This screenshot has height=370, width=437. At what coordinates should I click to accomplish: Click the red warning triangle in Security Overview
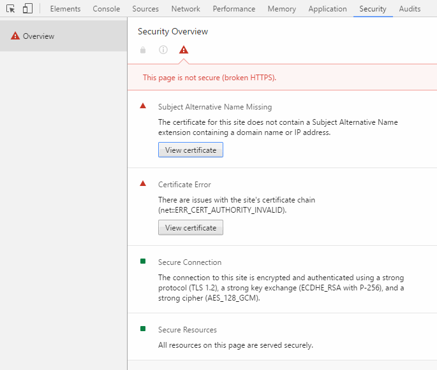[x=184, y=50]
